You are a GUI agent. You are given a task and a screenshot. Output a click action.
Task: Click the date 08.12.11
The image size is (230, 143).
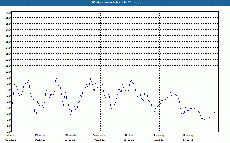tap(99, 140)
